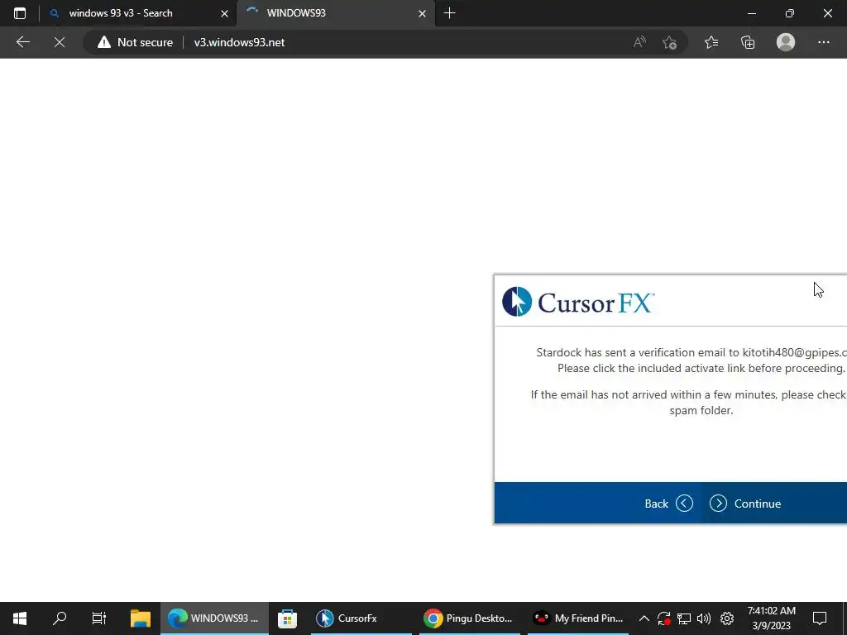
Task: Open Microsoft Store from the taskbar
Action: (x=287, y=618)
